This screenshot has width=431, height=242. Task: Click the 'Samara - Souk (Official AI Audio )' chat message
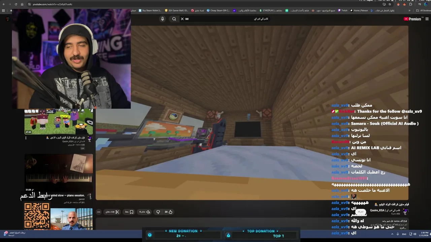[385, 123]
